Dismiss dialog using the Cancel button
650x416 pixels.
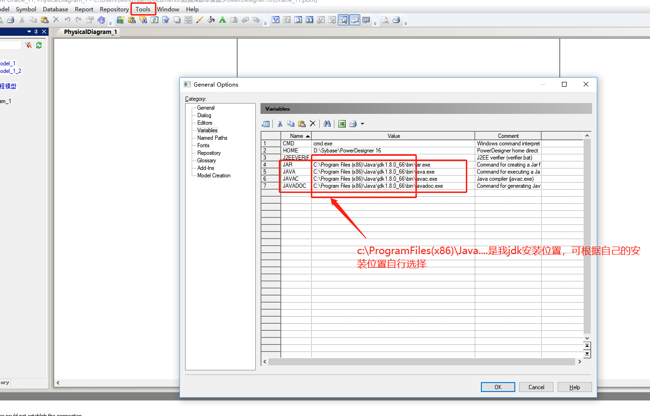coord(536,387)
